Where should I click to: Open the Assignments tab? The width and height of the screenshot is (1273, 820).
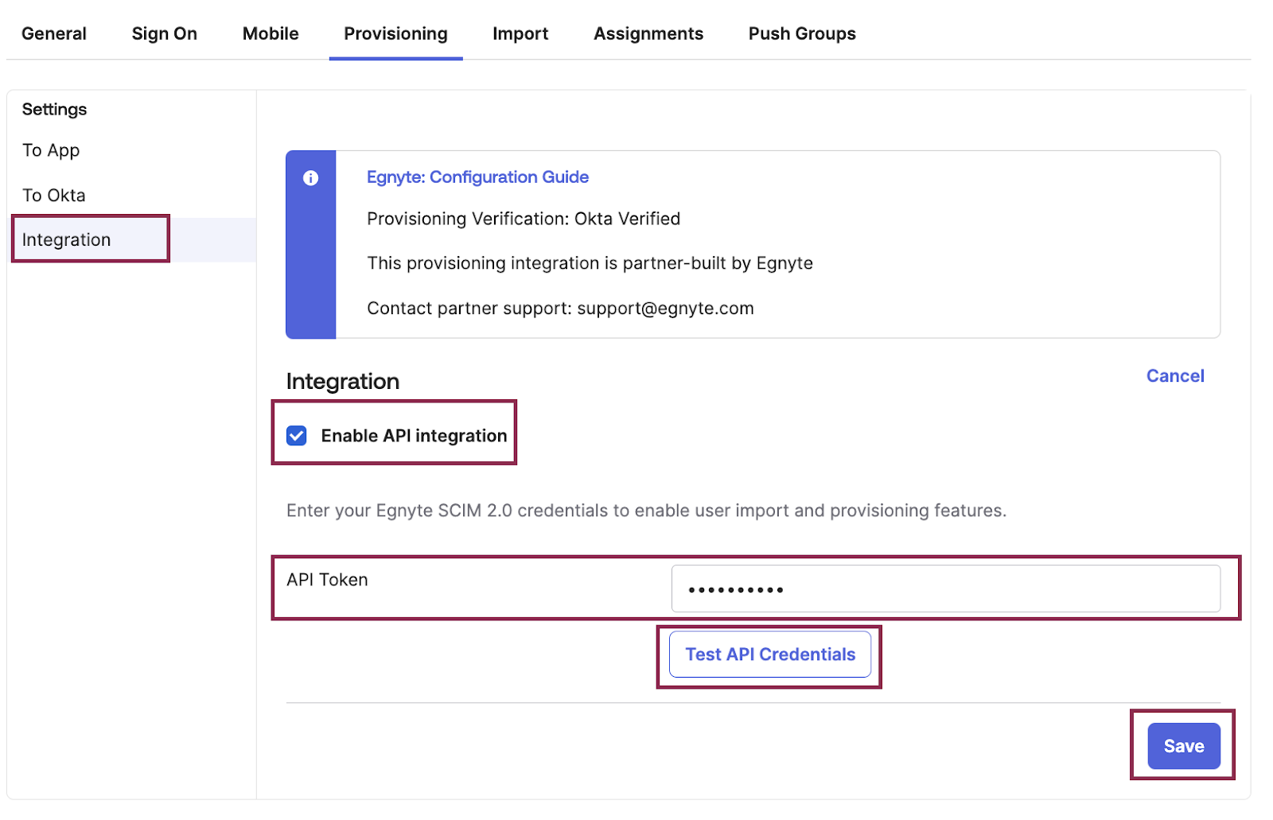(x=648, y=33)
